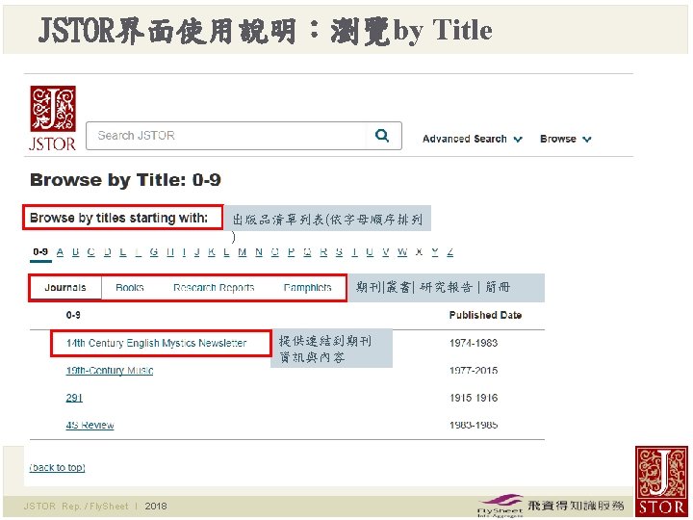Switch to the Books tab
The width and height of the screenshot is (693, 520).
tap(130, 287)
